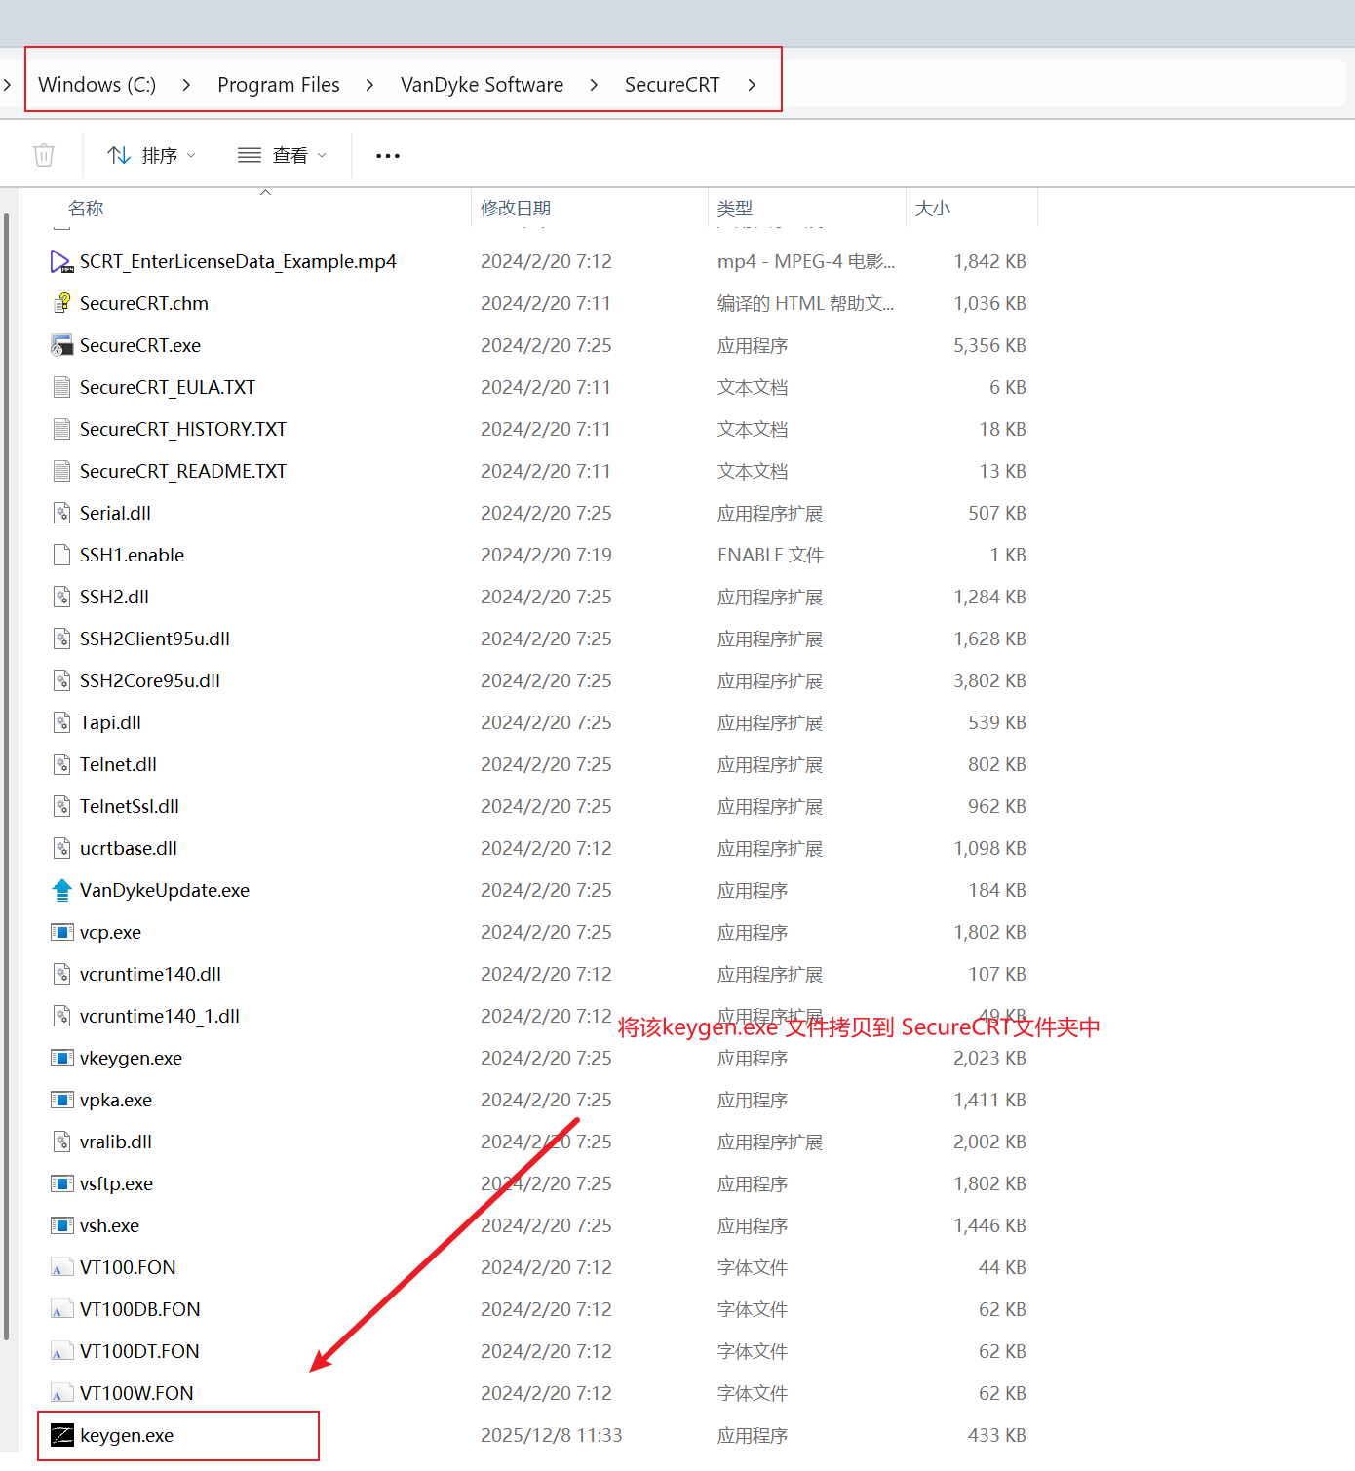Click the delete trash can icon
Image resolution: width=1355 pixels, height=1471 pixels.
(x=44, y=155)
